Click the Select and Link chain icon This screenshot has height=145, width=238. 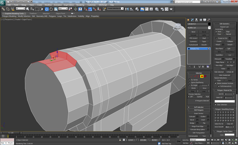point(3,9)
